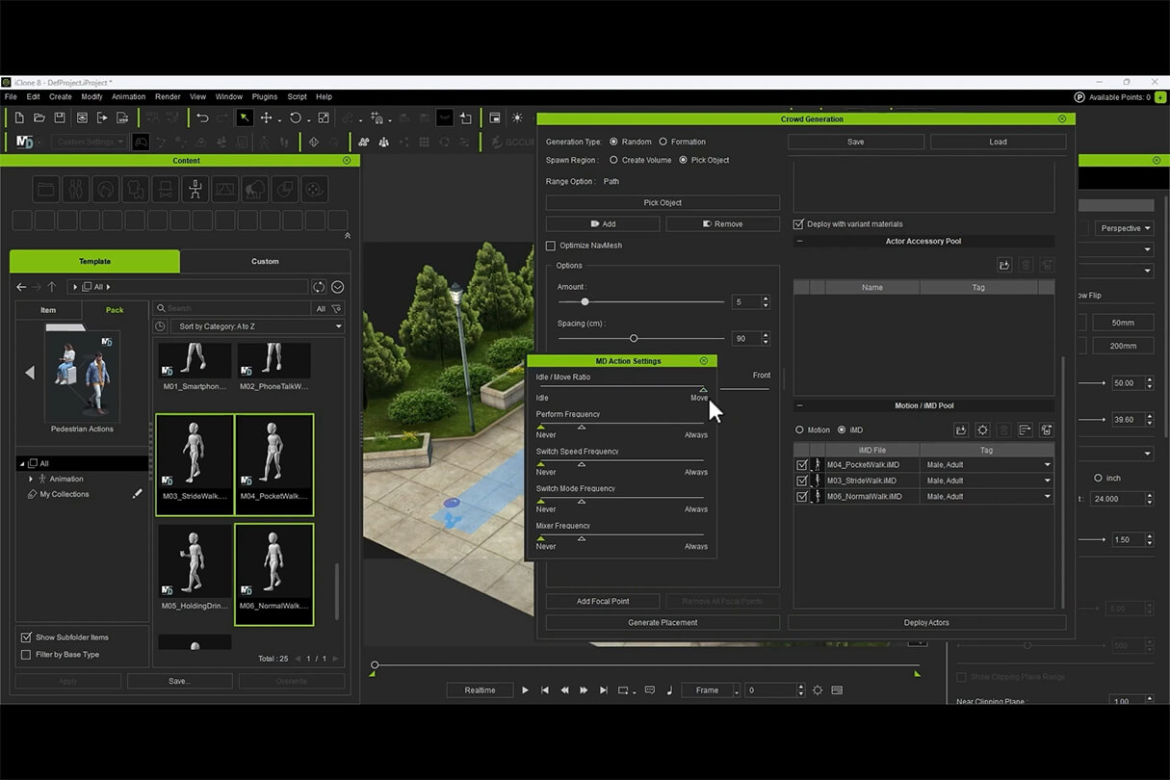Uncheck the M03_StrideWalk.iMD checkbox
This screenshot has height=780, width=1170.
click(x=802, y=481)
